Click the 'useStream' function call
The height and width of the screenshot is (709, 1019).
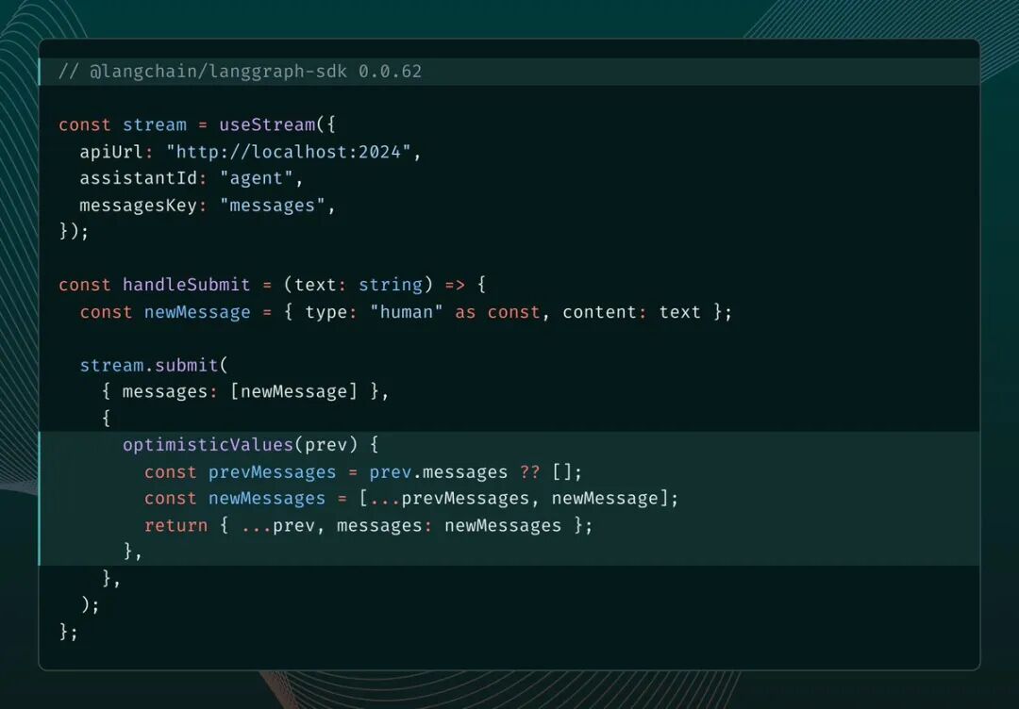(x=267, y=124)
